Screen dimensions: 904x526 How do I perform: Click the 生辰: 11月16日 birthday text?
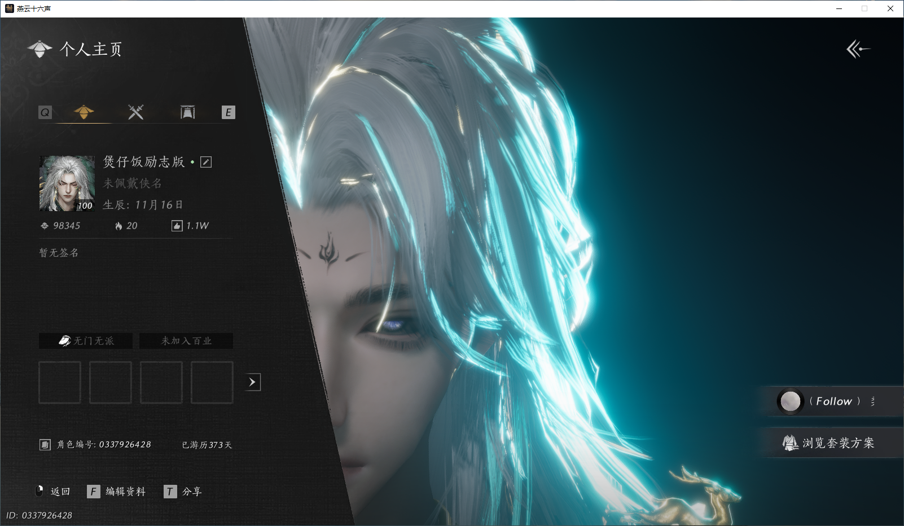[x=143, y=205]
